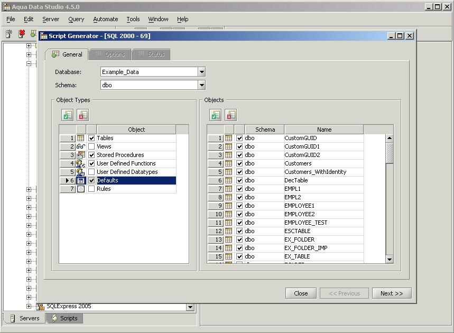The width and height of the screenshot is (454, 333).
Task: Open the Server menu
Action: (x=51, y=19)
